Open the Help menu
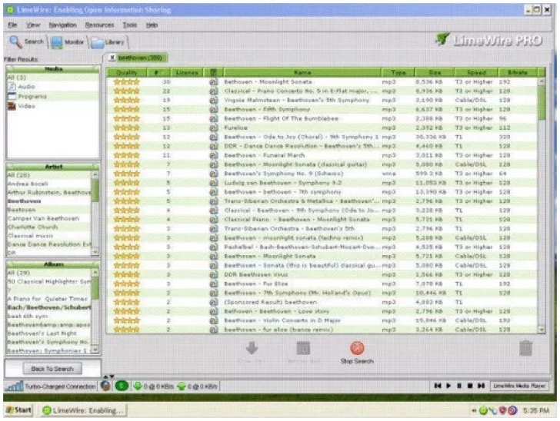This screenshot has width=560, height=421. point(152,25)
